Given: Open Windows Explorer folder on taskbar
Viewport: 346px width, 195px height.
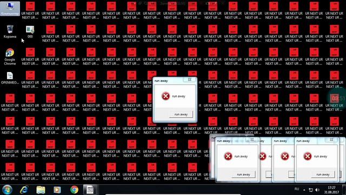Looking at the screenshot, I should (41, 190).
